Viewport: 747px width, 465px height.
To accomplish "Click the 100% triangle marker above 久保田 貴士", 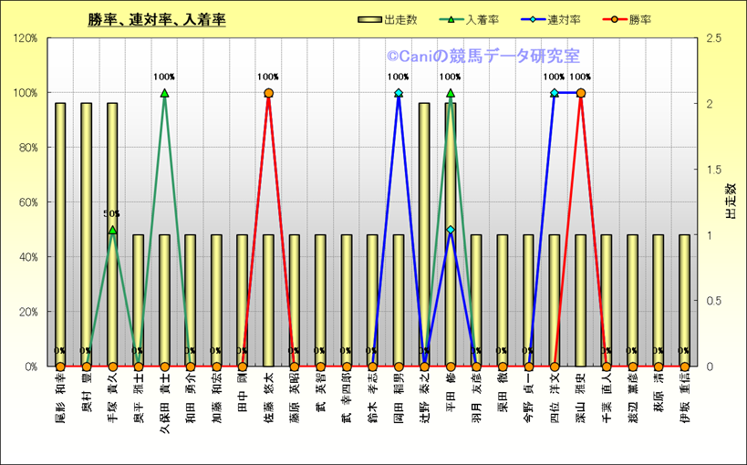I will click(164, 93).
